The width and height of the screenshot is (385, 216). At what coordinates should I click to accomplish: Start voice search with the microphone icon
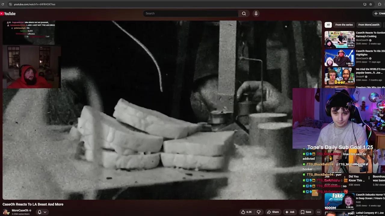pos(256,13)
